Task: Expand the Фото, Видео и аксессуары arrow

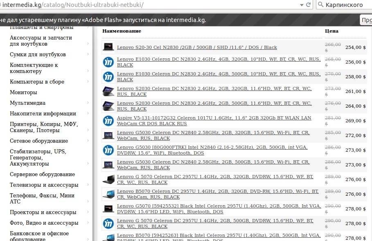Action: 88,223
